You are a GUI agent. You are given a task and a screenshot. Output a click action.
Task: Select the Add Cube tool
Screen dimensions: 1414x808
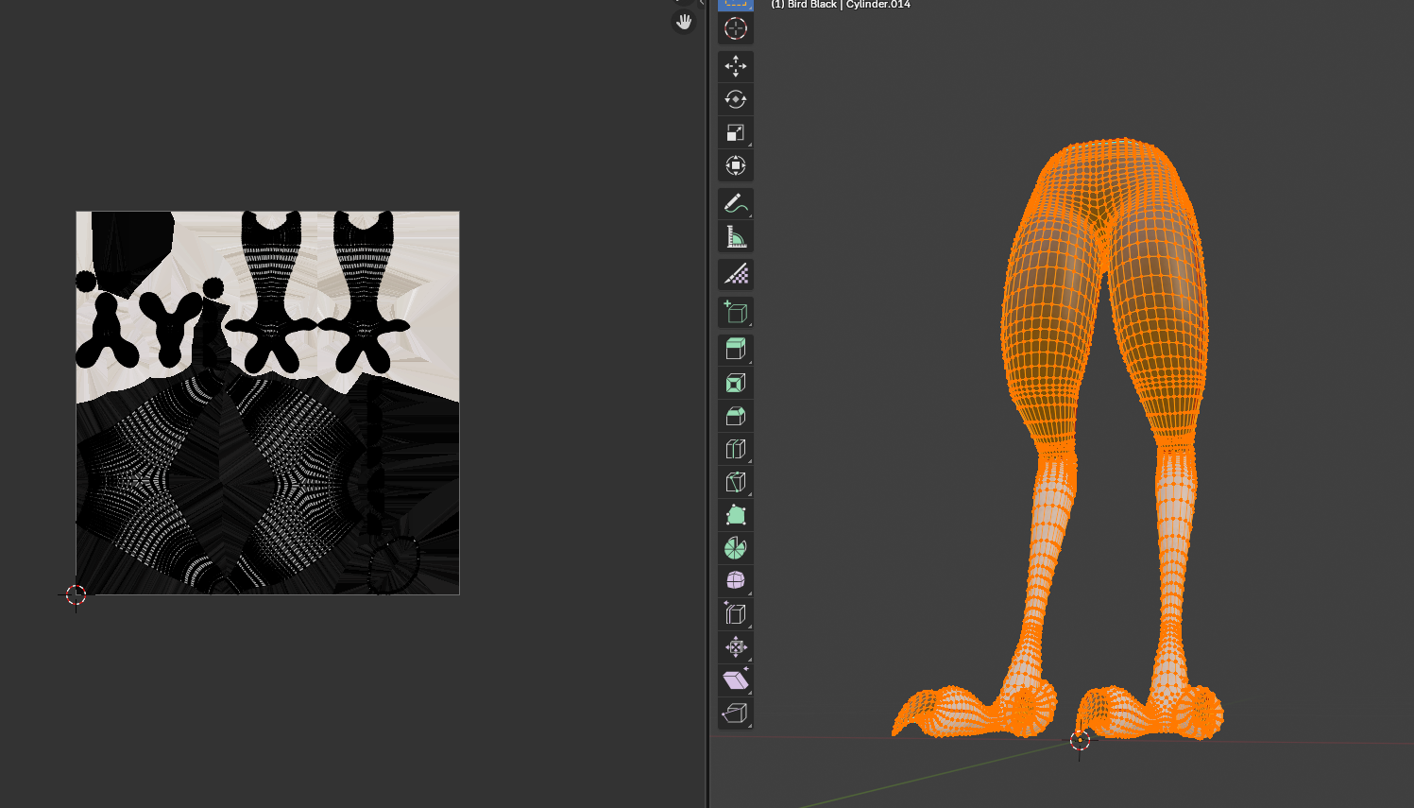[x=736, y=312]
